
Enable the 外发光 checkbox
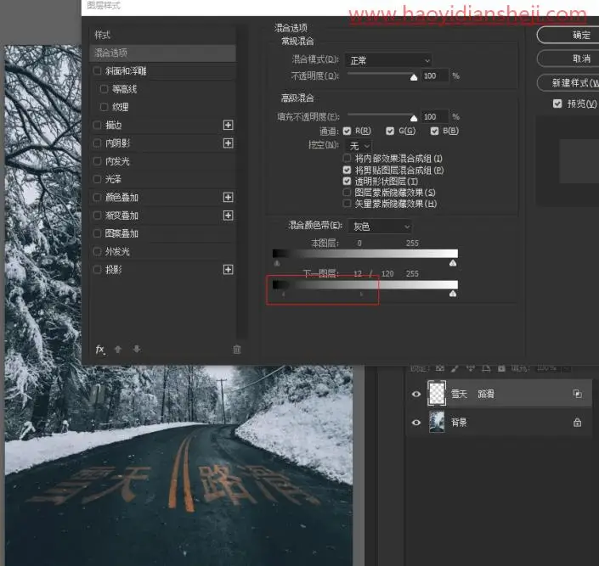click(97, 251)
